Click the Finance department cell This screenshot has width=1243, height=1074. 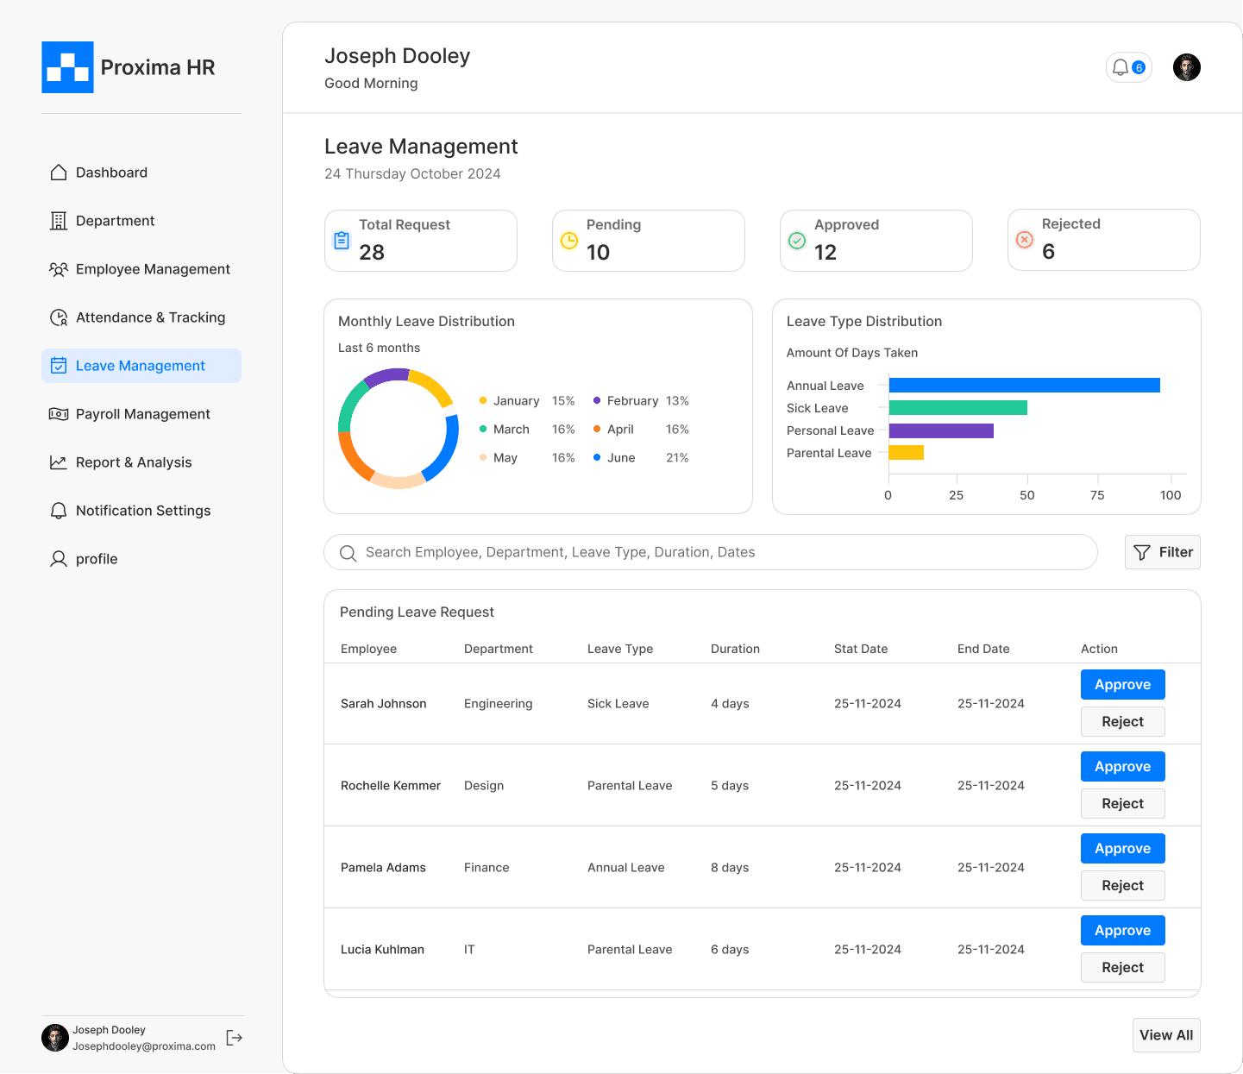pyautogui.click(x=487, y=868)
